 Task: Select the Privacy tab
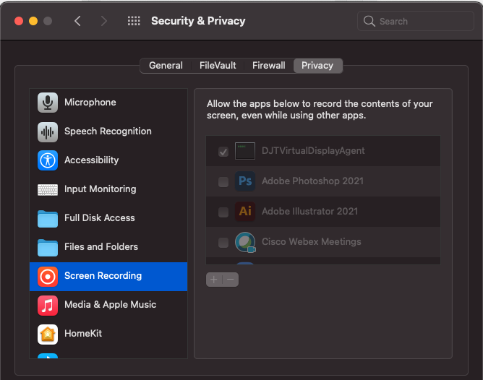317,66
